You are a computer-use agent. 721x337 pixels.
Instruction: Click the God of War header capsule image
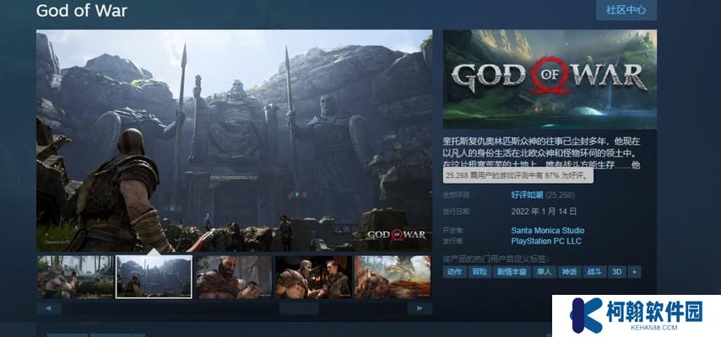click(550, 79)
